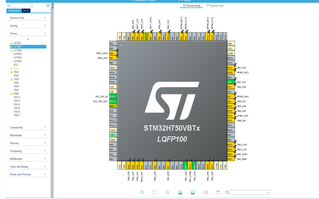This screenshot has height=199, width=319.
Task: Expand the Trace and Debug category
Action: coord(28,166)
